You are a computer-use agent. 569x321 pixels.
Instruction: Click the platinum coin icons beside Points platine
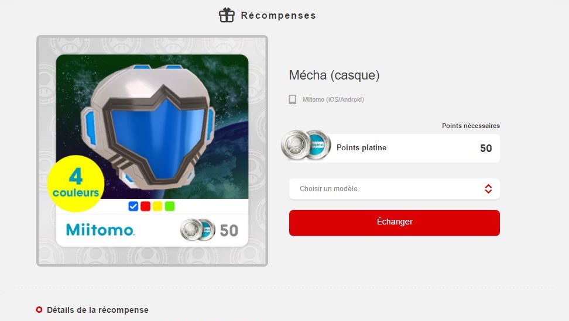(x=306, y=146)
